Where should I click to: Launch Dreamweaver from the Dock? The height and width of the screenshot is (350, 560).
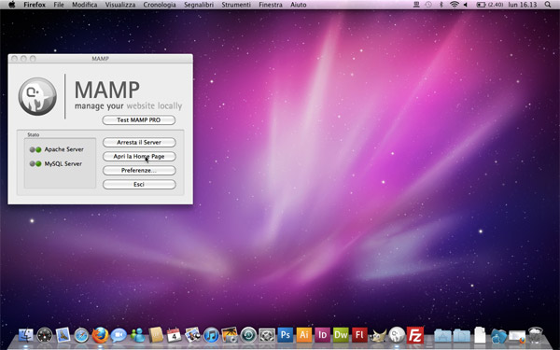coord(341,335)
